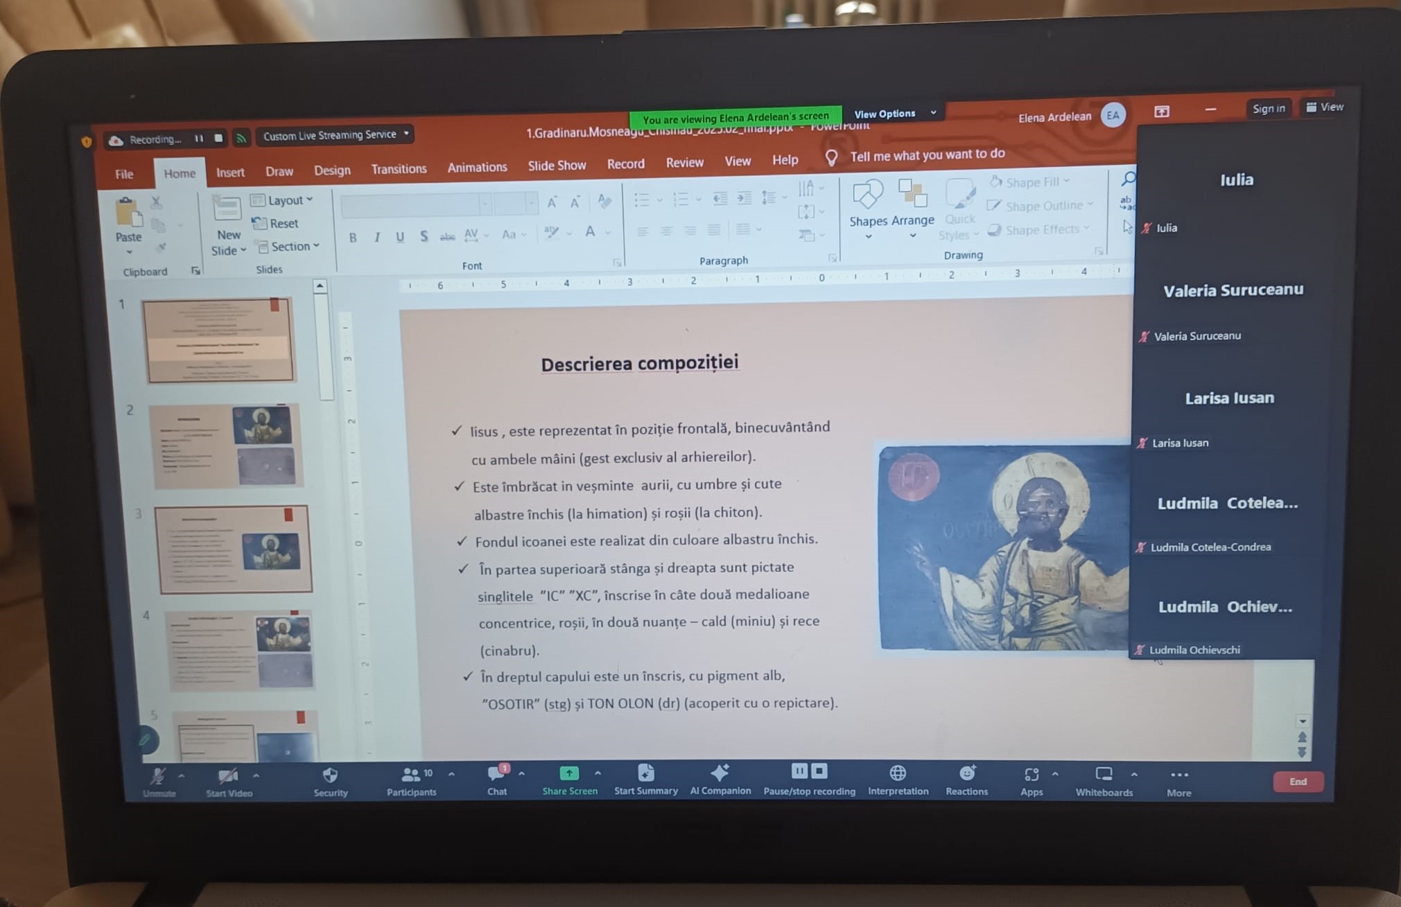
Task: Toggle text Shadow formatting
Action: [x=424, y=236]
